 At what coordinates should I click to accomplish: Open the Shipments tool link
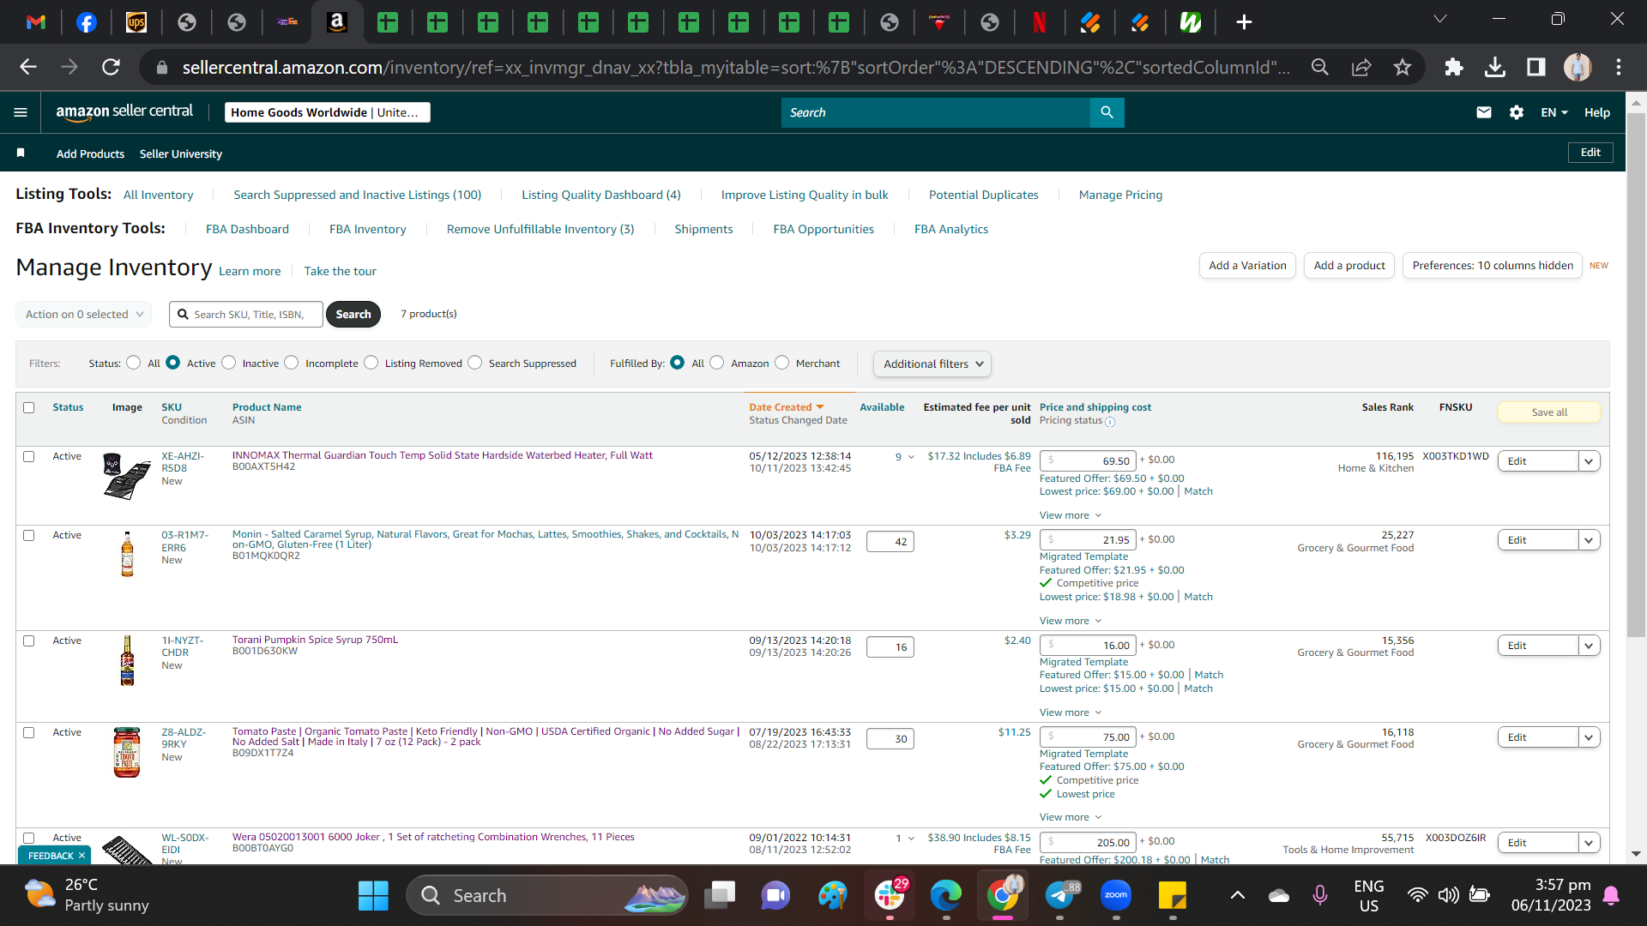703,229
